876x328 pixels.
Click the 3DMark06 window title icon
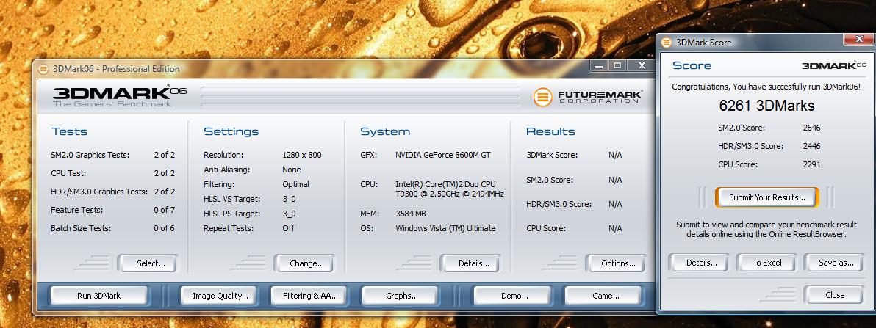[x=43, y=69]
